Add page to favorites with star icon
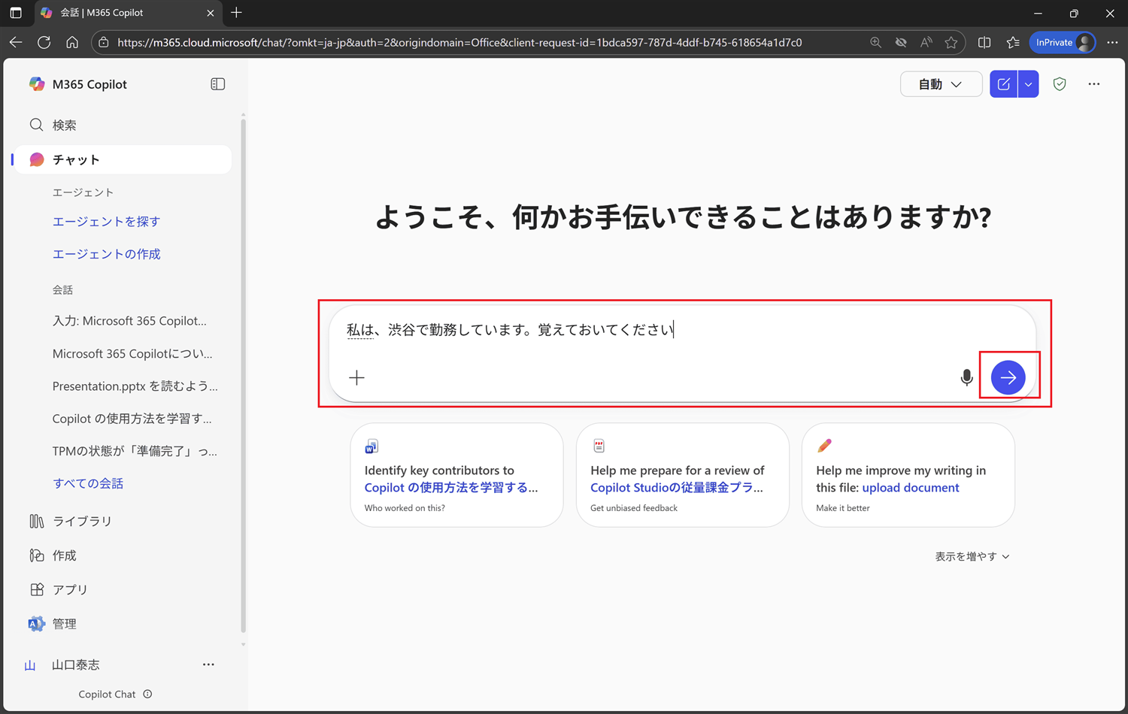 point(951,43)
